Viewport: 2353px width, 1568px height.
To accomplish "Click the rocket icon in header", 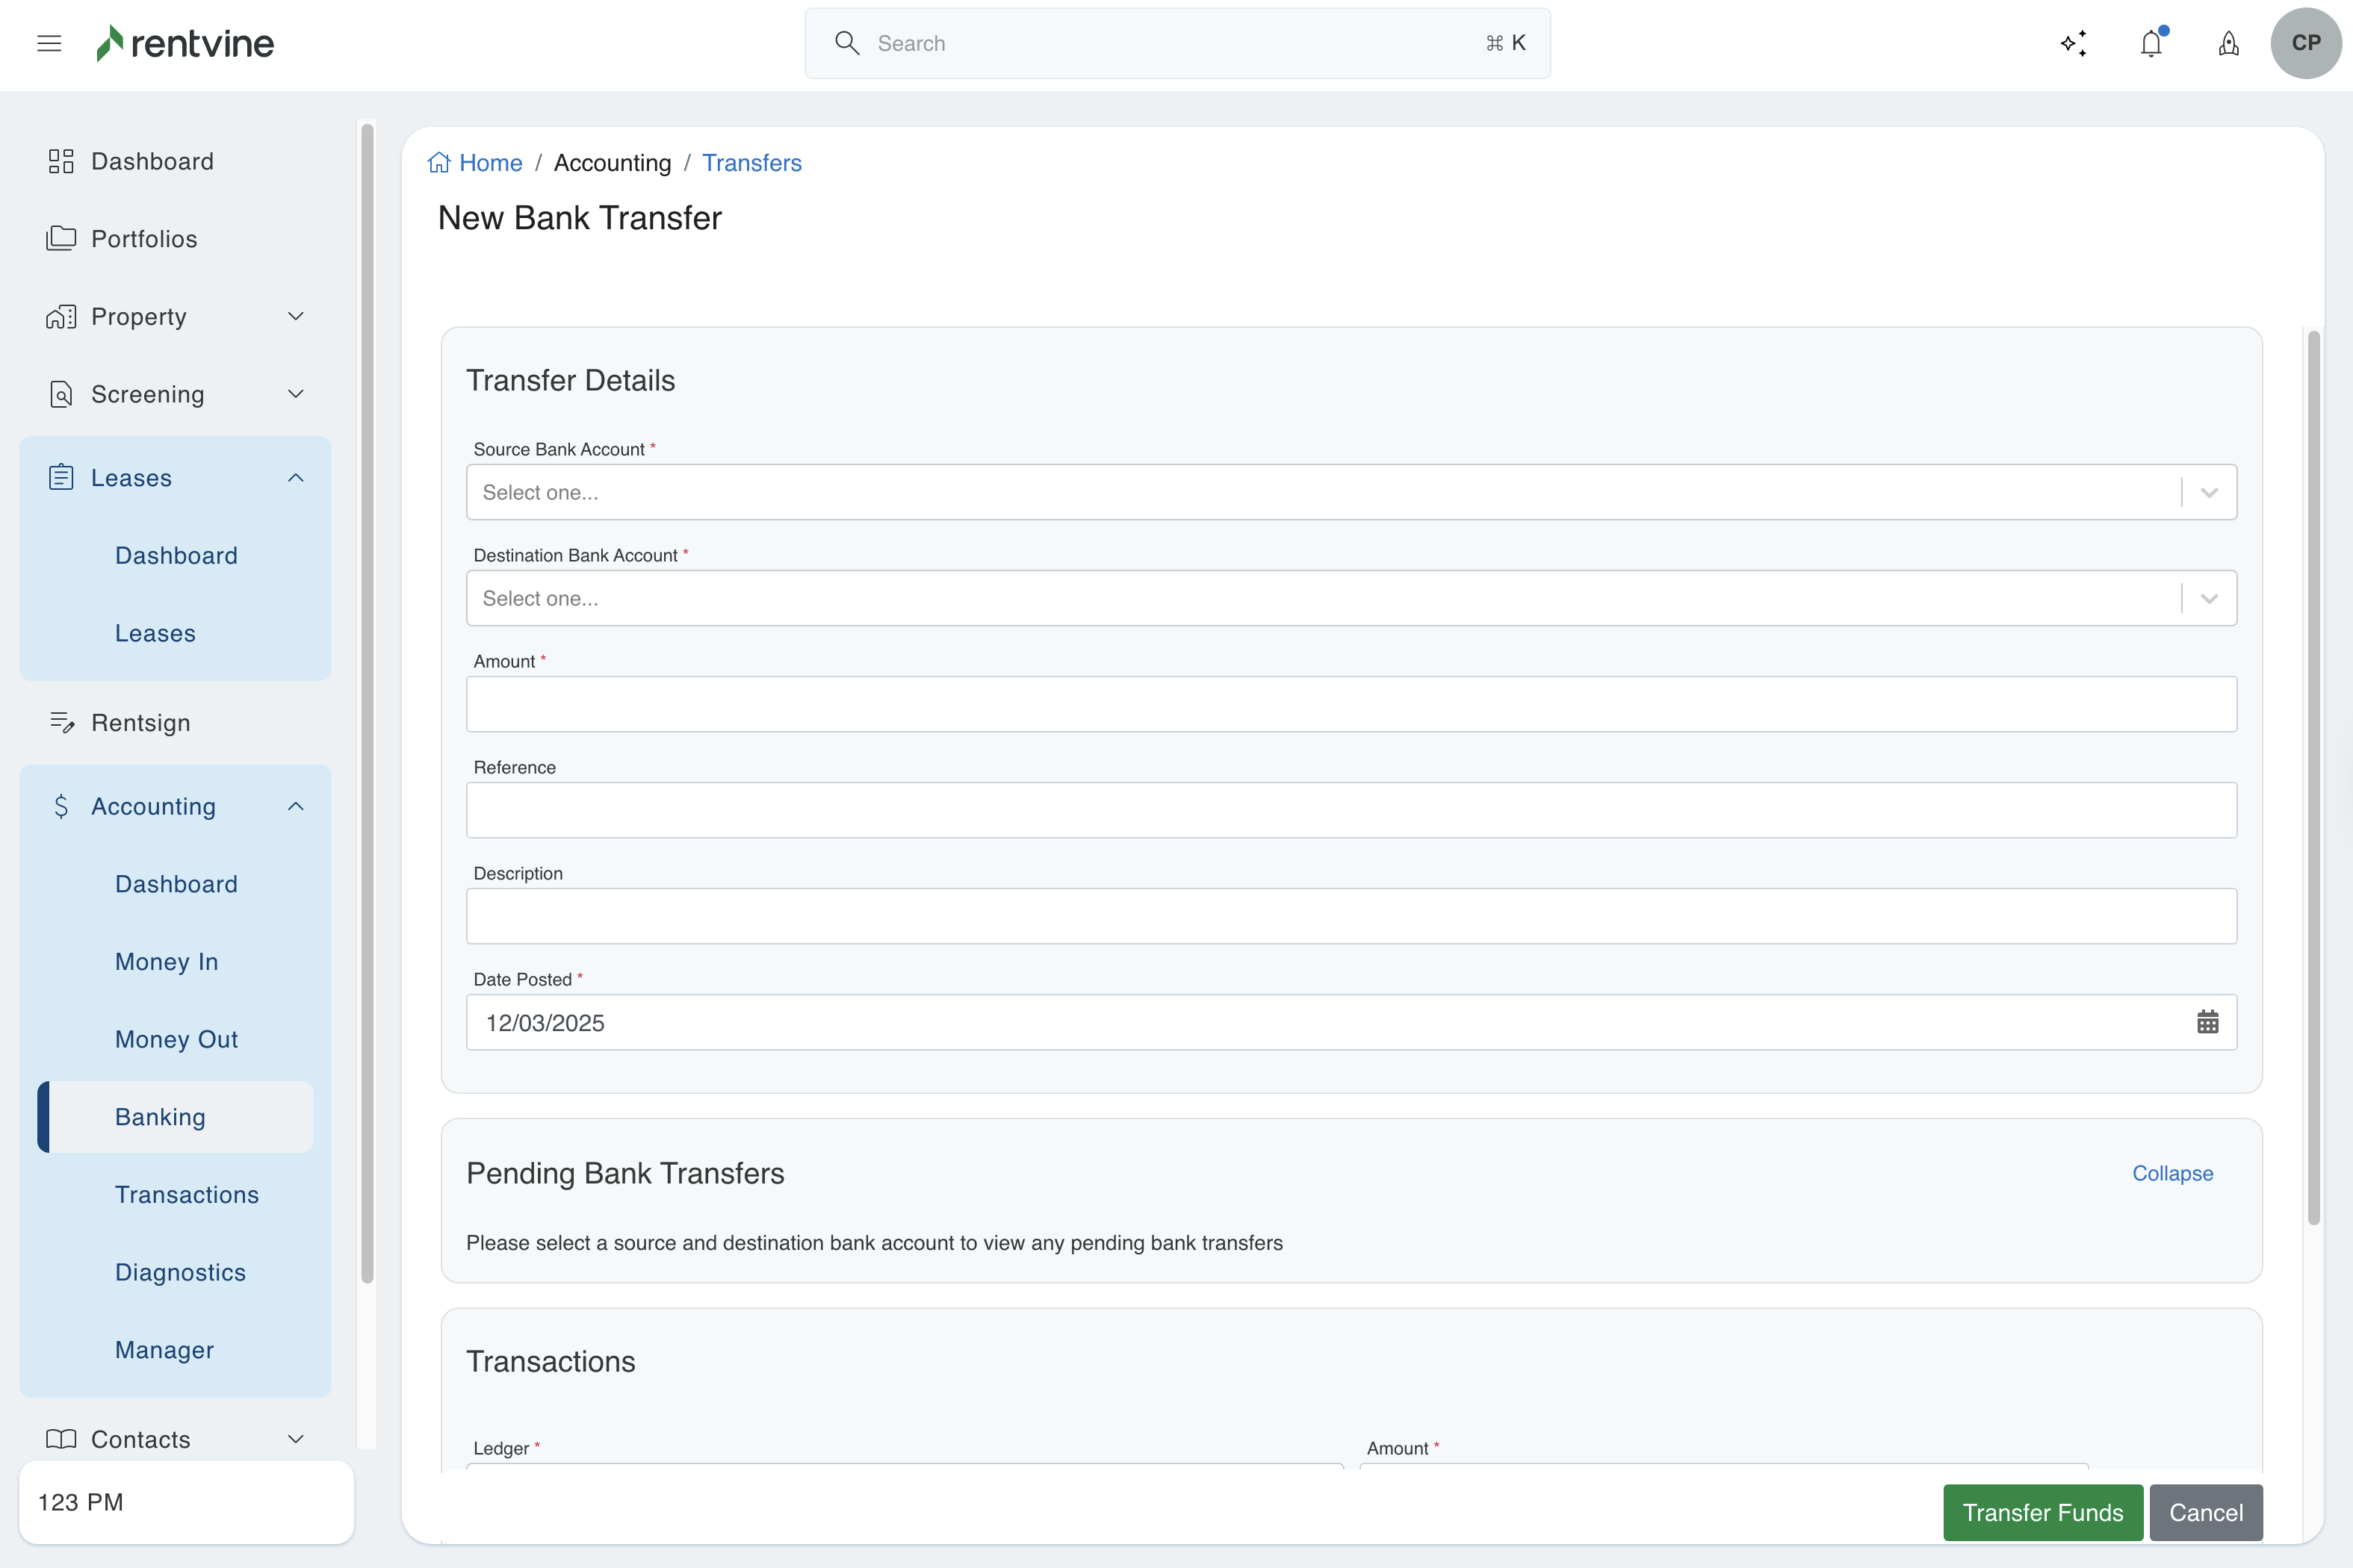I will [x=2229, y=43].
